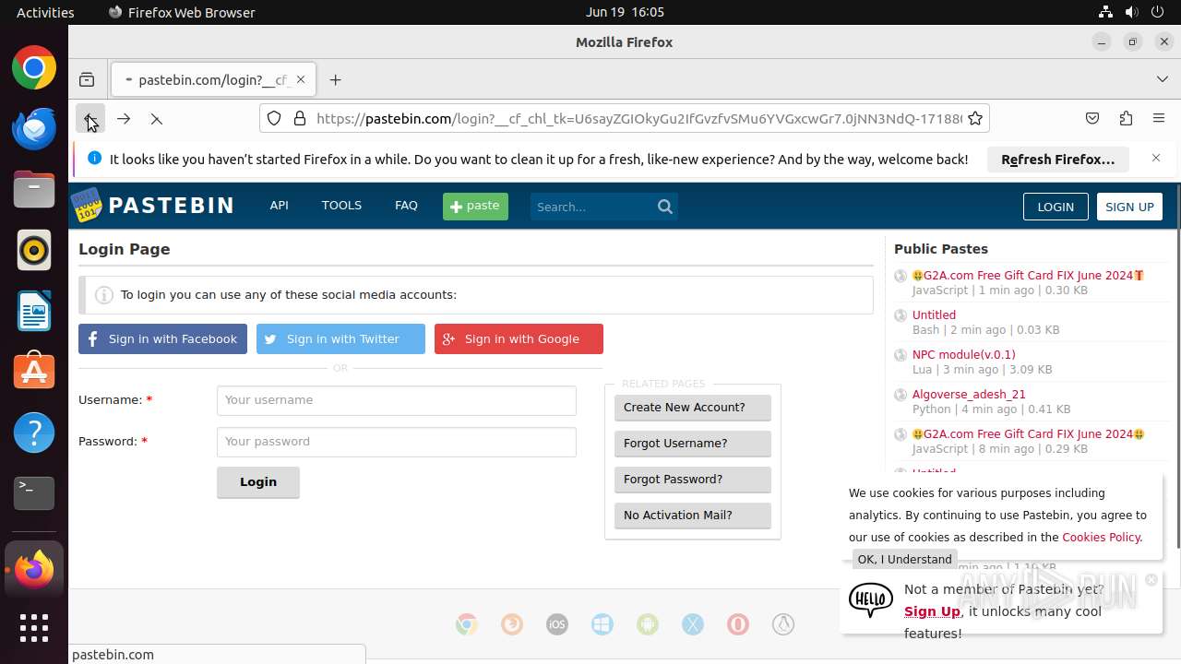Screen dimensions: 1181x664
Task: Open the Terminal from the dock
Action: click(x=34, y=493)
